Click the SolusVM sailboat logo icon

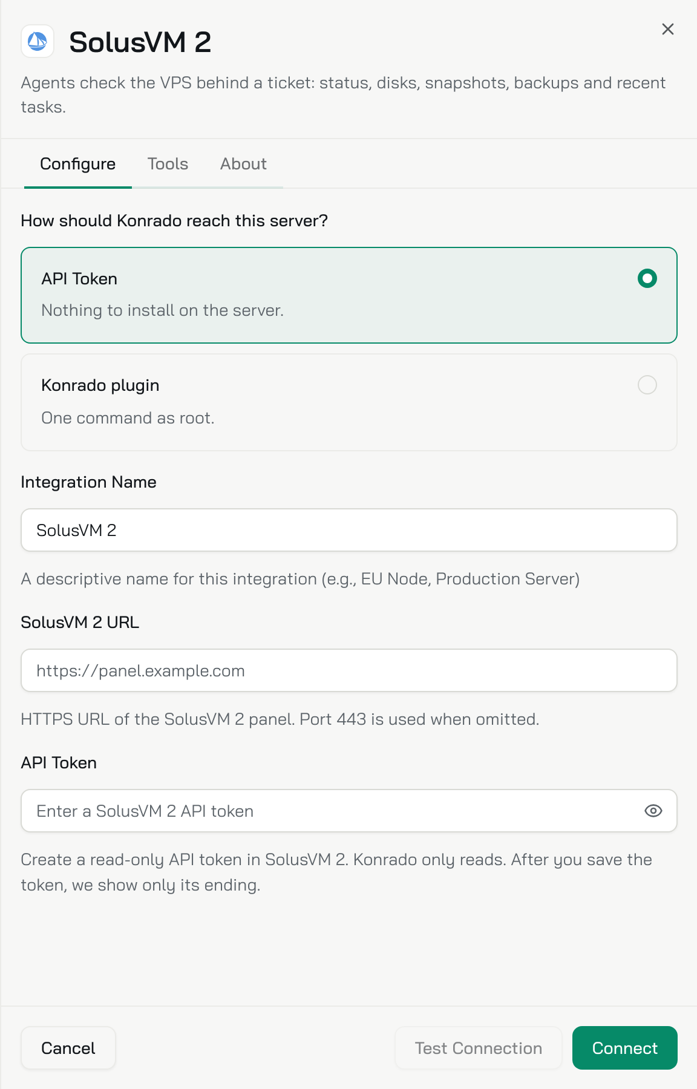38,41
